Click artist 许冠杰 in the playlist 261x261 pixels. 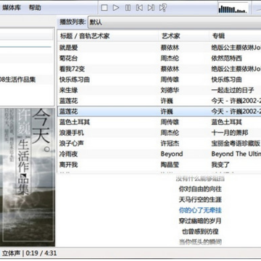click(170, 144)
